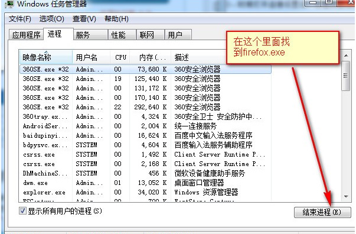Switch to the 性能 tab
356x234 pixels.
click(122, 35)
